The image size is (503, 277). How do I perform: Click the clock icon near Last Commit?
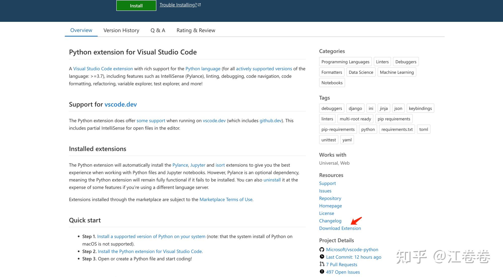click(x=322, y=257)
